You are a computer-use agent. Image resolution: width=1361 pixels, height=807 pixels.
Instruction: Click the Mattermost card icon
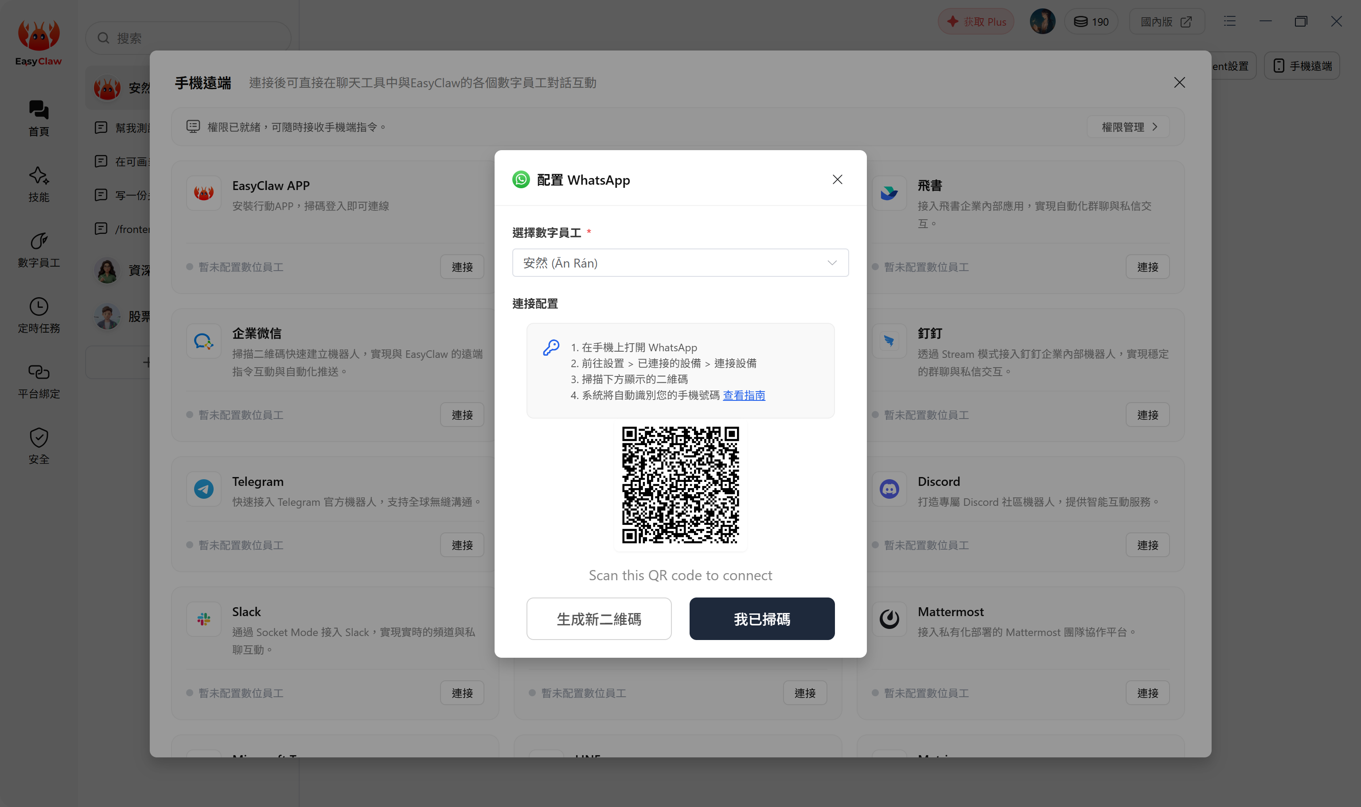(x=889, y=619)
